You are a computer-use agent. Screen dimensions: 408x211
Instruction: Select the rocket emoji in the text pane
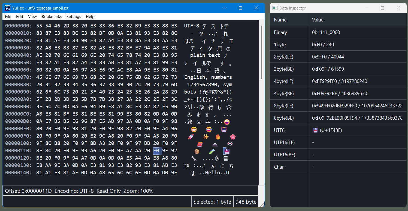[191, 137]
